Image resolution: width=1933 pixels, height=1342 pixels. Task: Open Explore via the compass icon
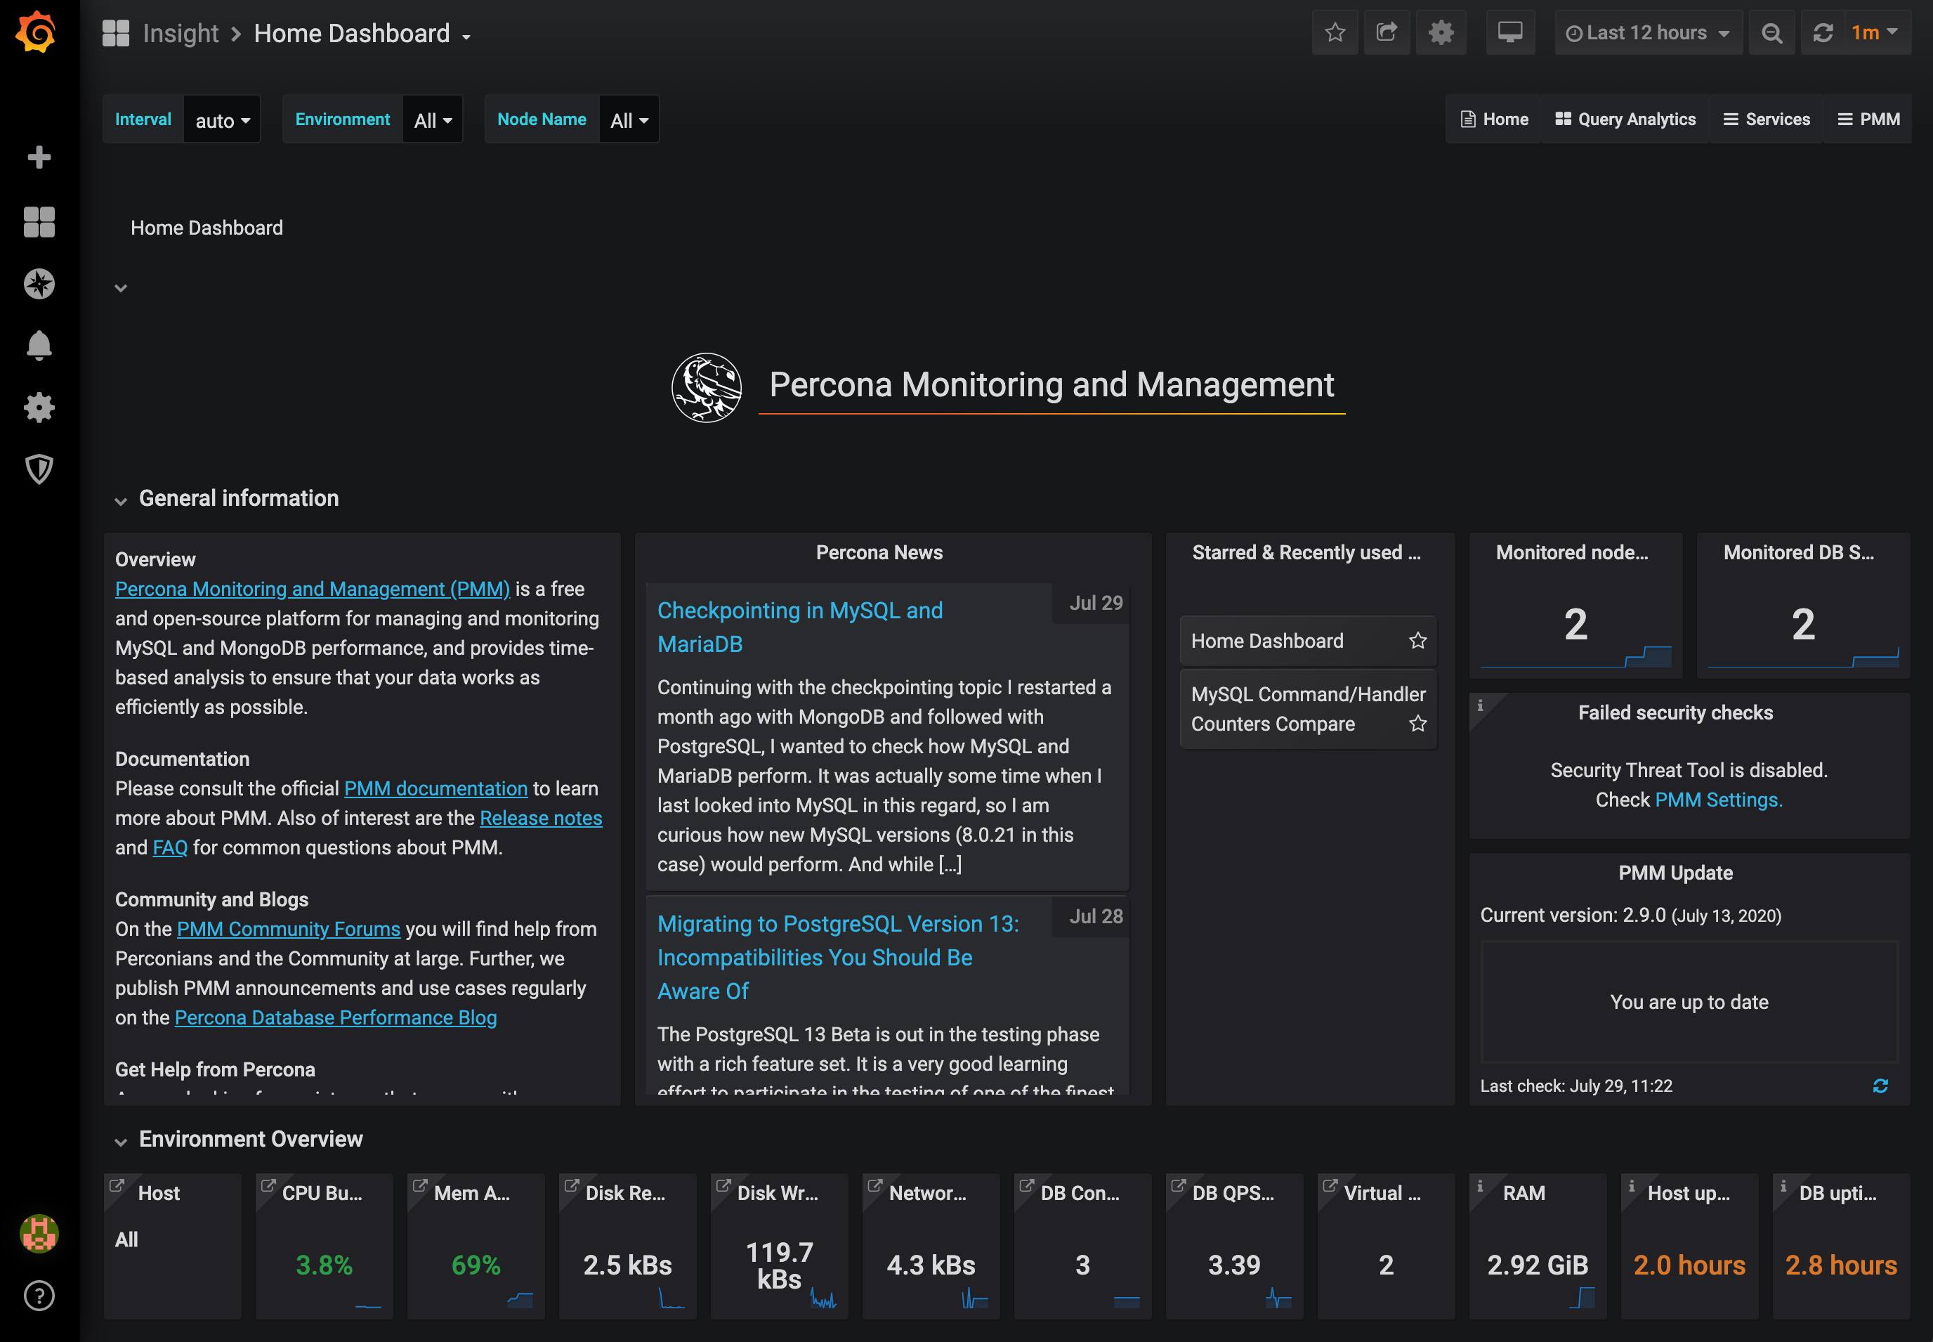coord(39,283)
